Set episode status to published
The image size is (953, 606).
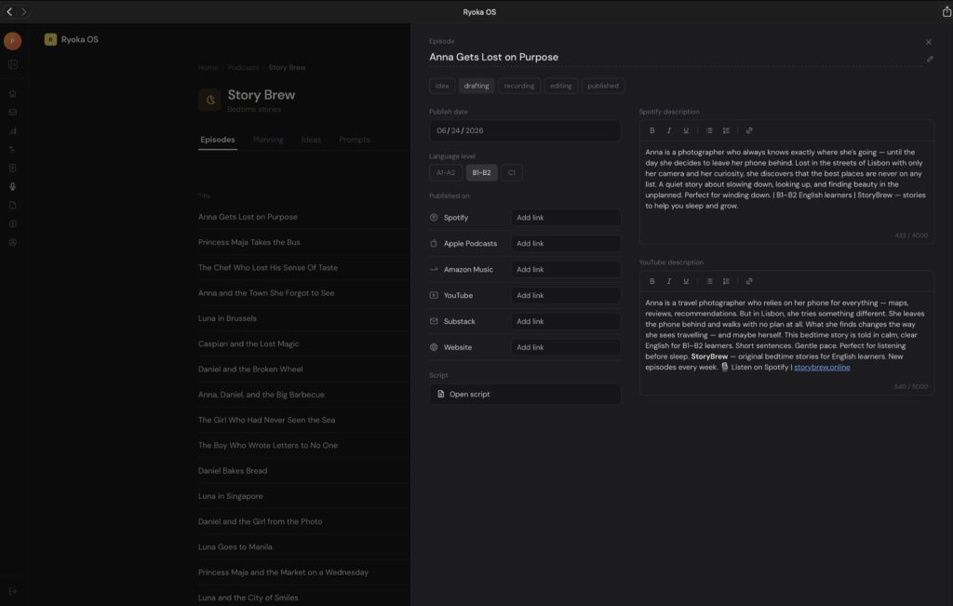click(x=603, y=86)
